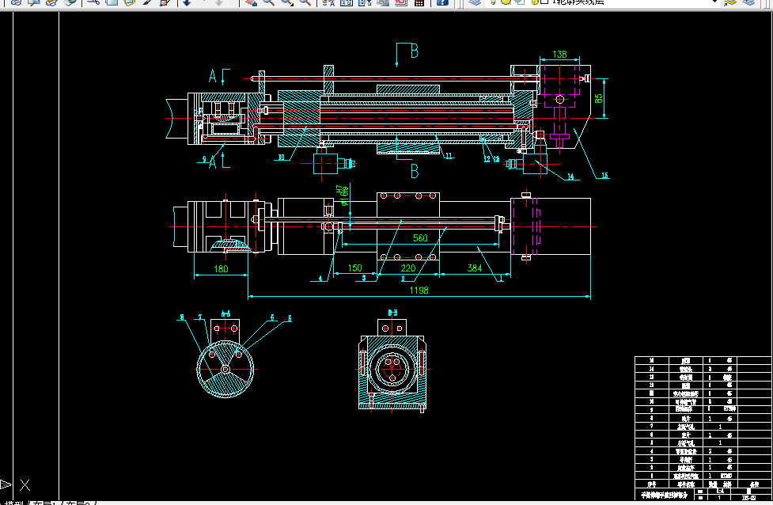Switch to the 布局1 layout tab
The height and width of the screenshot is (505, 773).
(46, 503)
